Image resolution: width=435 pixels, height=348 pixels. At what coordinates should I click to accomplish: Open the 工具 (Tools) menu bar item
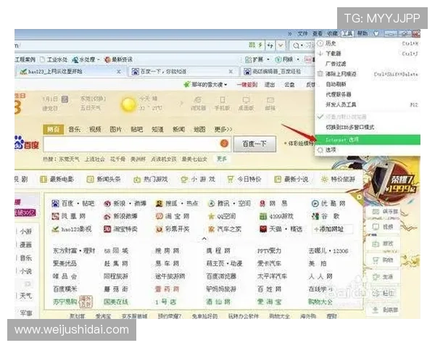pyautogui.click(x=347, y=34)
